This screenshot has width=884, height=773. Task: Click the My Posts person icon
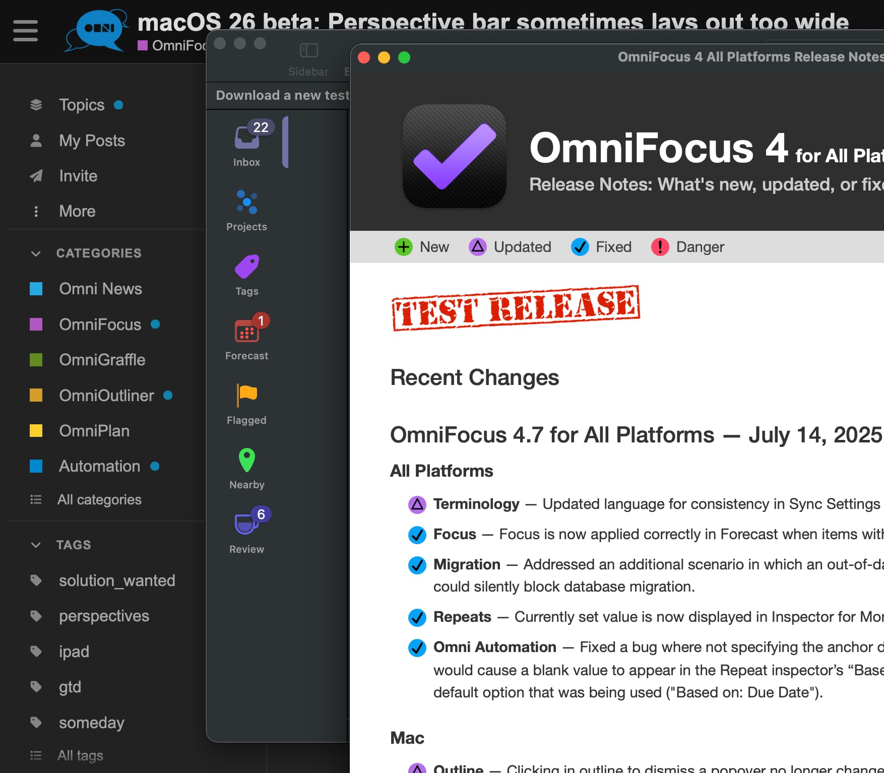36,141
